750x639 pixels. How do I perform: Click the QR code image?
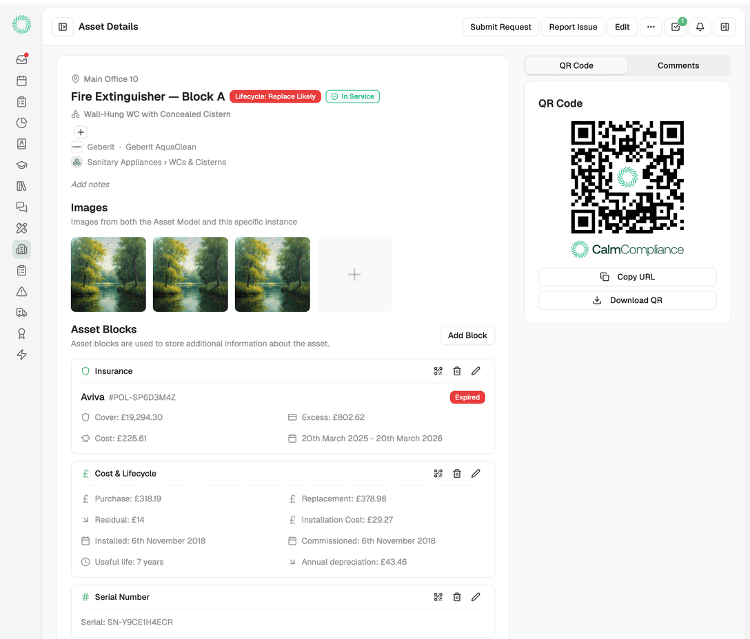click(627, 178)
